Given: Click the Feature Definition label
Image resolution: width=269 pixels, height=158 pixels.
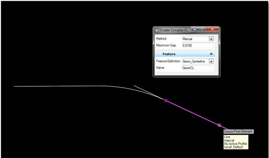Looking at the screenshot, I should pos(168,61).
